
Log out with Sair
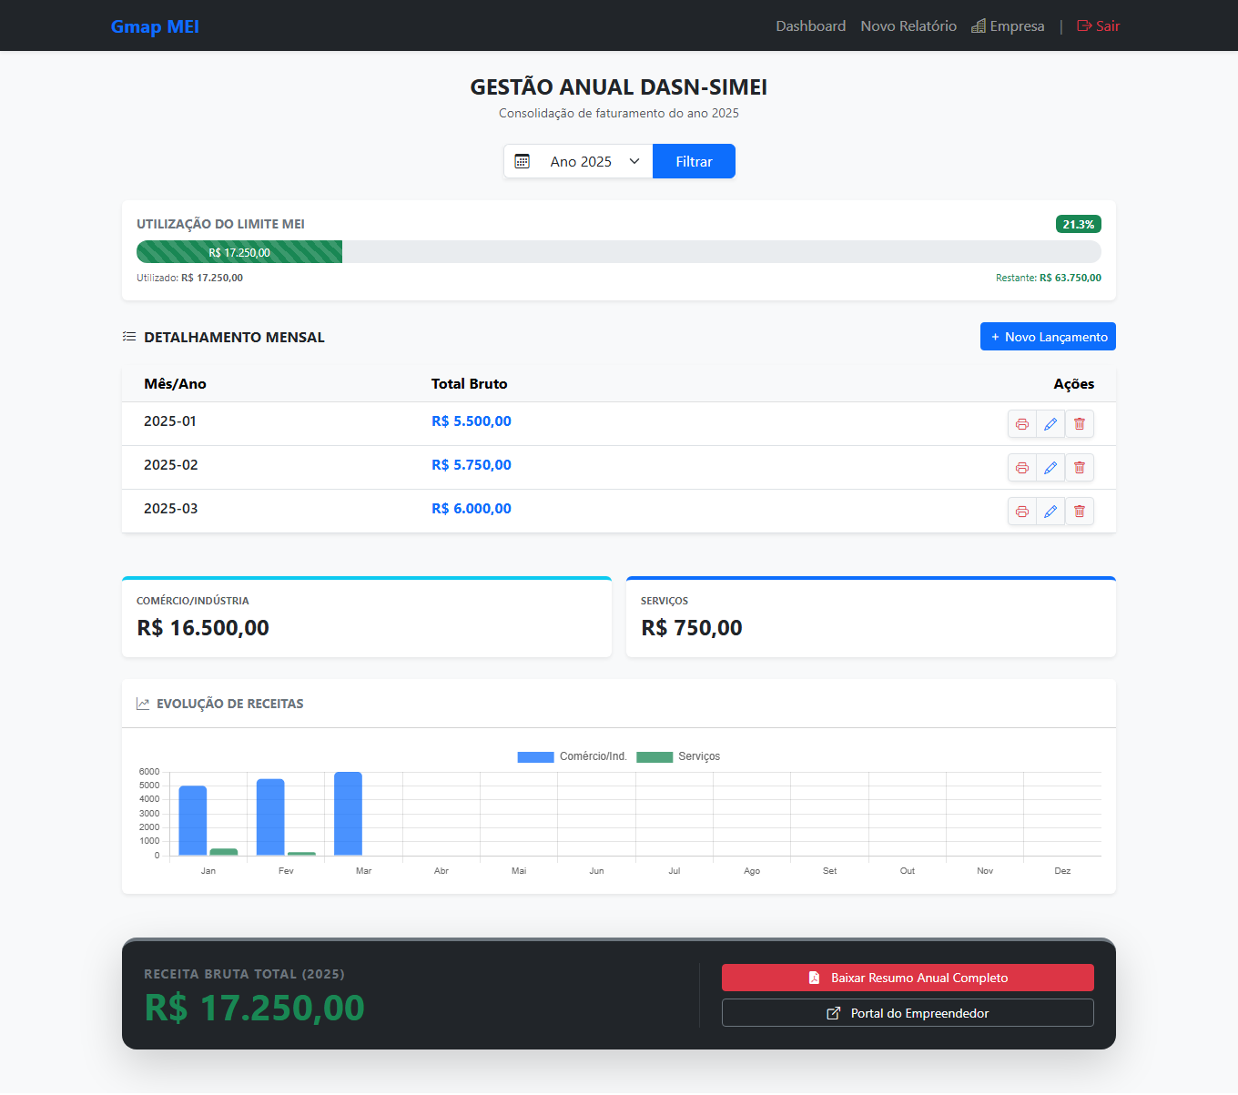coord(1098,26)
